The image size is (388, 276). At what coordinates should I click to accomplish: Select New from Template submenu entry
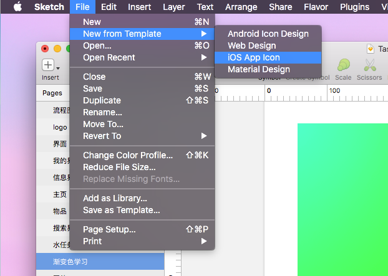(142, 34)
